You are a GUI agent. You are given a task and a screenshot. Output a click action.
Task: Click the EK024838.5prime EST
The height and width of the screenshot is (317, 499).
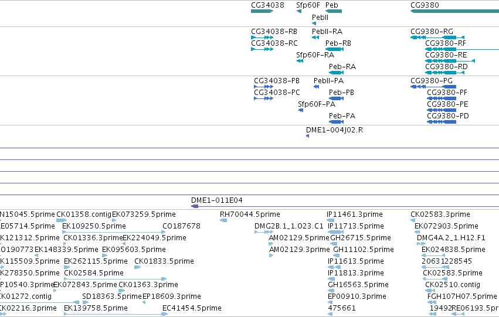(x=433, y=255)
